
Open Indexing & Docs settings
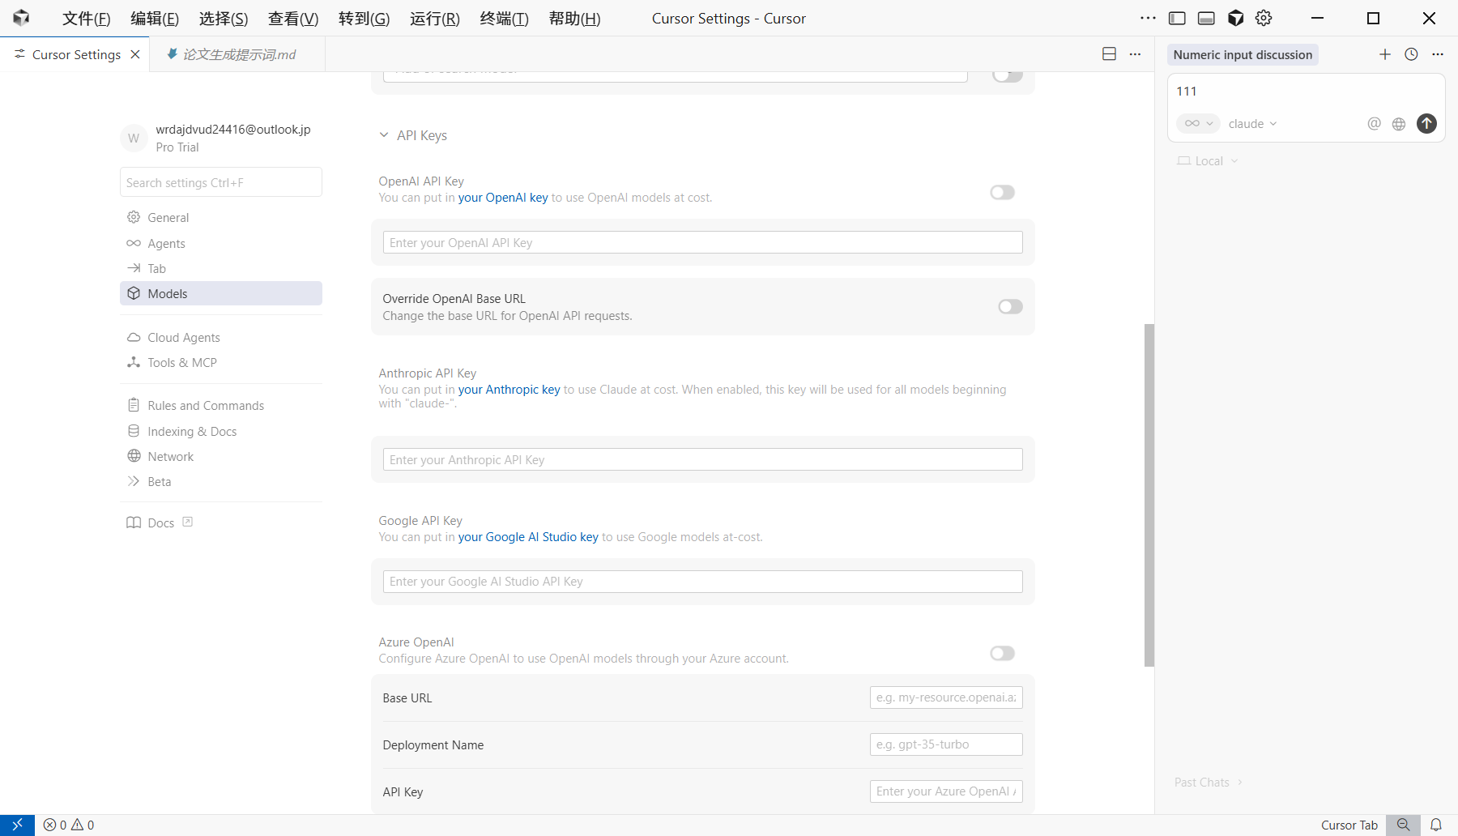click(221, 431)
